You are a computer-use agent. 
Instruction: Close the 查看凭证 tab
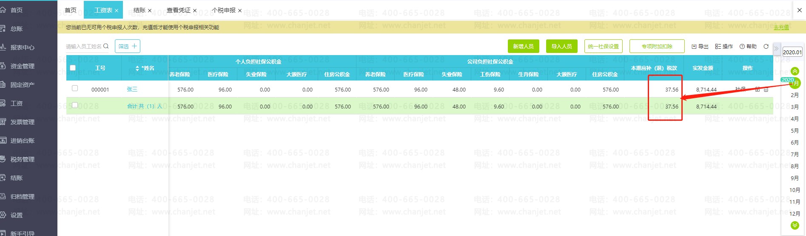(195, 11)
